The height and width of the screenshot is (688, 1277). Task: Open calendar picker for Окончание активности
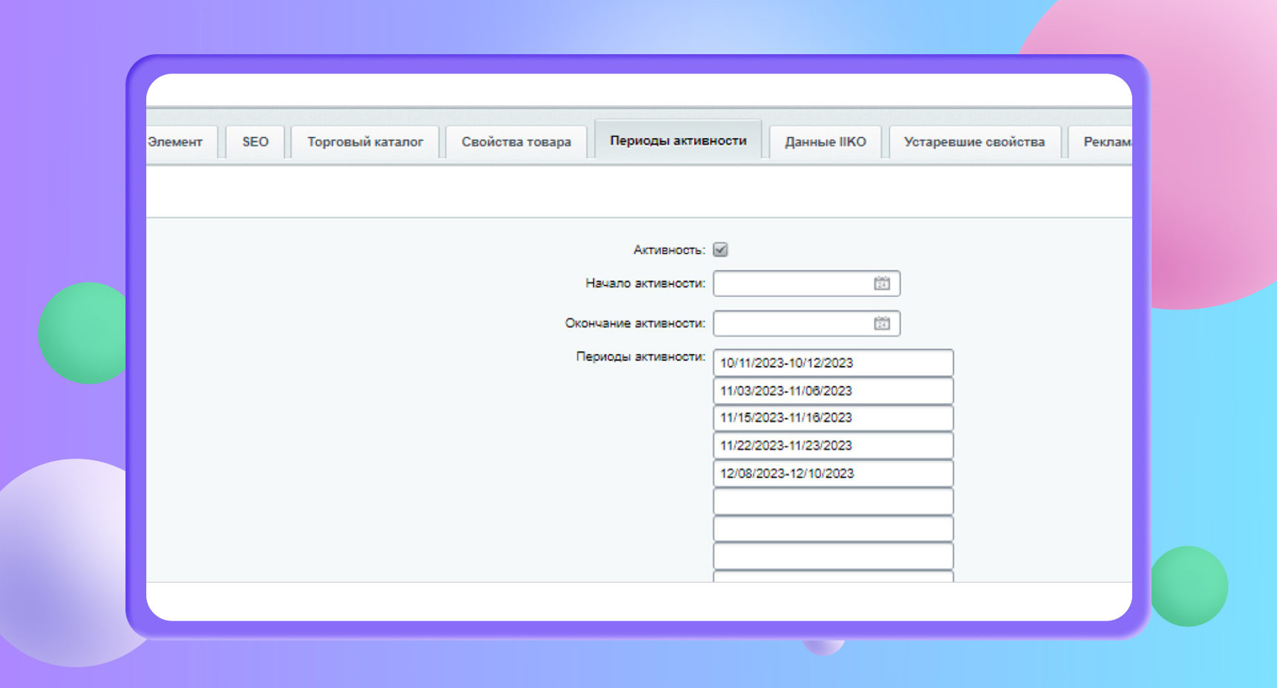coord(881,324)
